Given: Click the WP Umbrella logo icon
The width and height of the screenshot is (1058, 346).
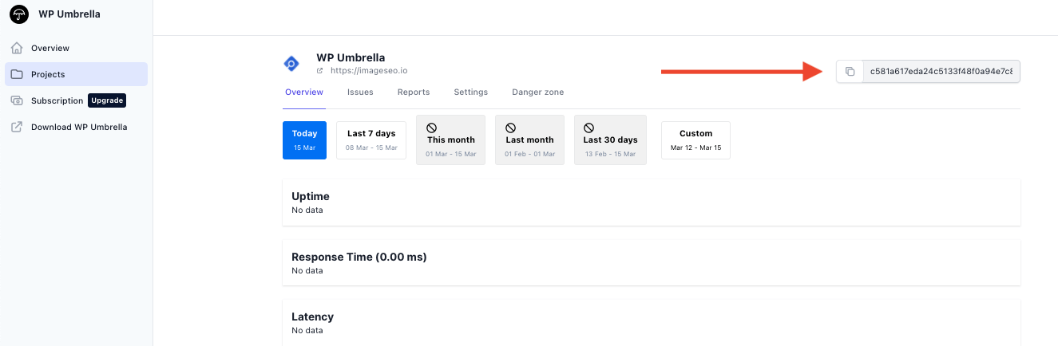Looking at the screenshot, I should click(x=19, y=14).
